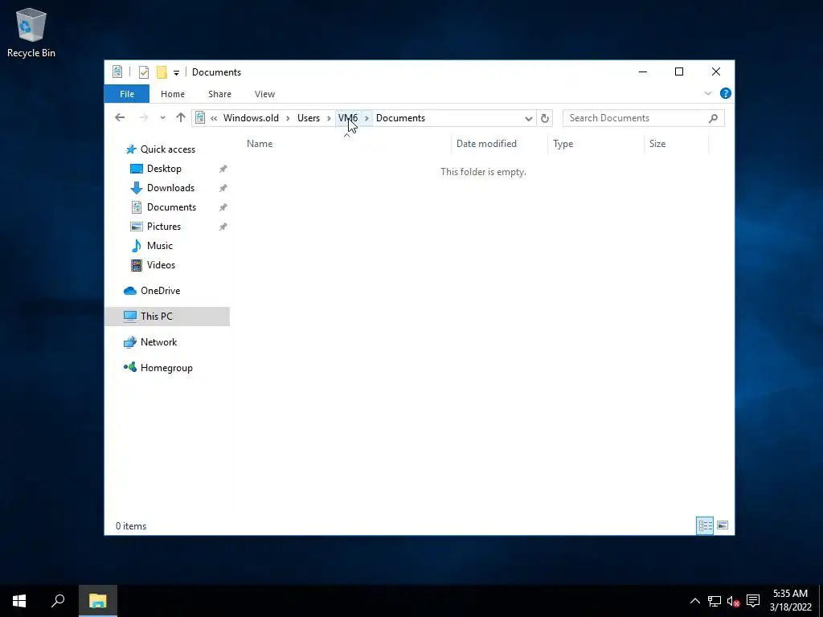Switch to the View ribbon tab
823x617 pixels.
pyautogui.click(x=264, y=94)
